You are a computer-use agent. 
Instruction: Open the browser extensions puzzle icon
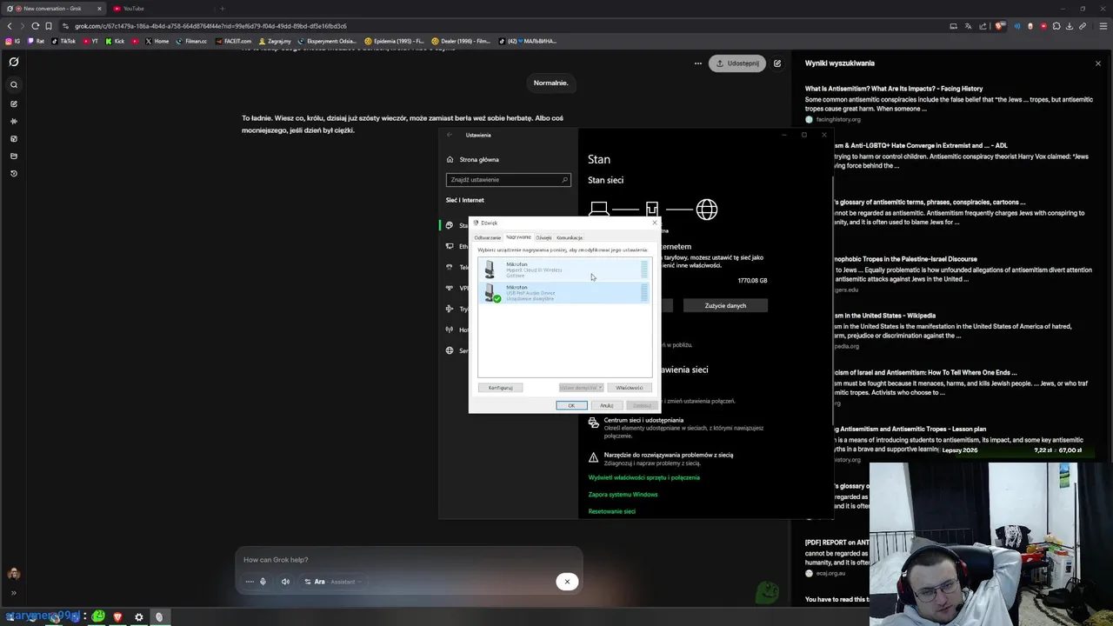[x=1056, y=26]
